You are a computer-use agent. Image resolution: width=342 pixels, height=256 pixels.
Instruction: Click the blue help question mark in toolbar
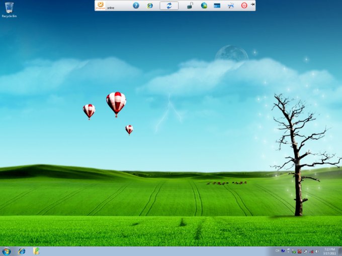[x=136, y=6]
